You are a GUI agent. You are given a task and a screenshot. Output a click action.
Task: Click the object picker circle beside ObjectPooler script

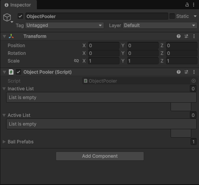[x=194, y=81]
